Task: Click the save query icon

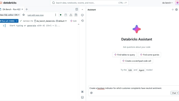Action: point(76,15)
